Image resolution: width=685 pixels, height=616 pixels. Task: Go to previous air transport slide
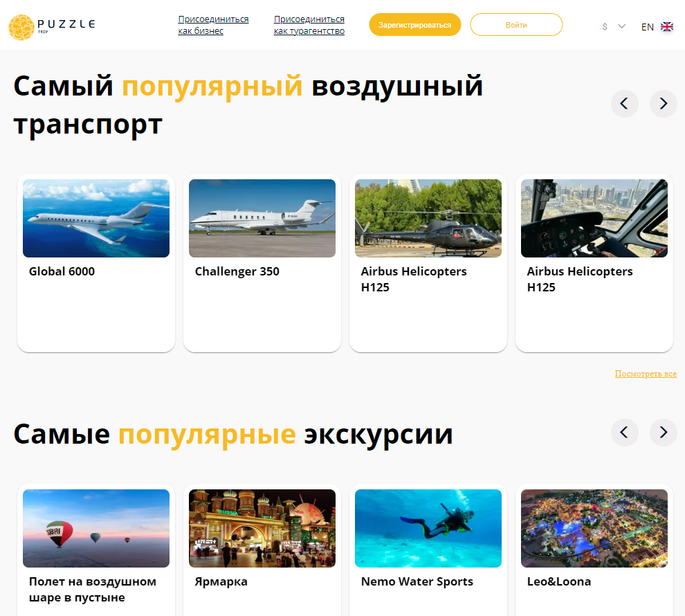(624, 104)
